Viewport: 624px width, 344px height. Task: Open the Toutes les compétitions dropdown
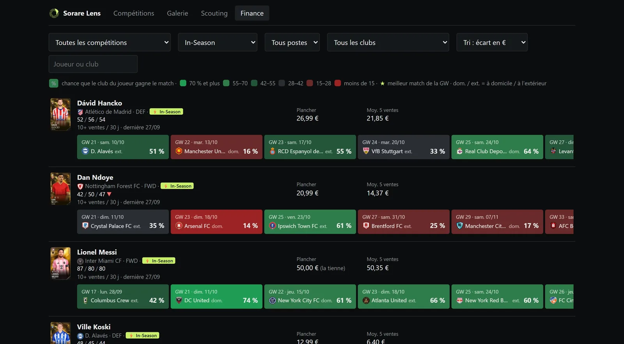tap(110, 42)
